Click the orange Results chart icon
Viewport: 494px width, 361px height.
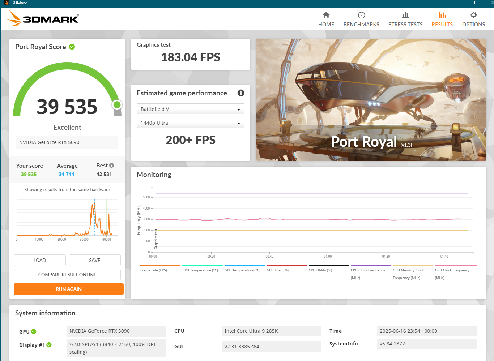[x=442, y=15]
